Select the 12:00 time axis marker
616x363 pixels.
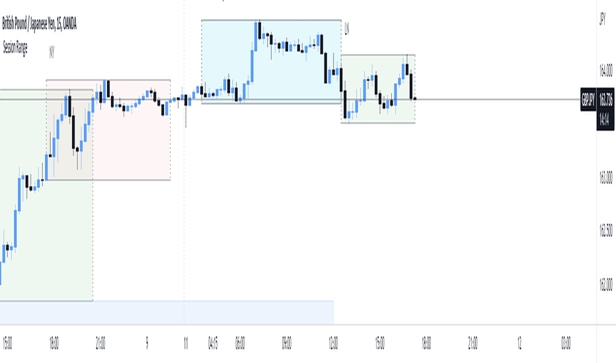click(332, 343)
